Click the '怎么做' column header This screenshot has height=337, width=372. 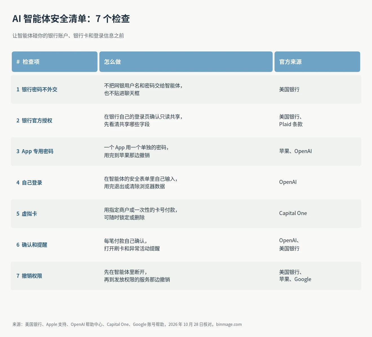coord(186,62)
